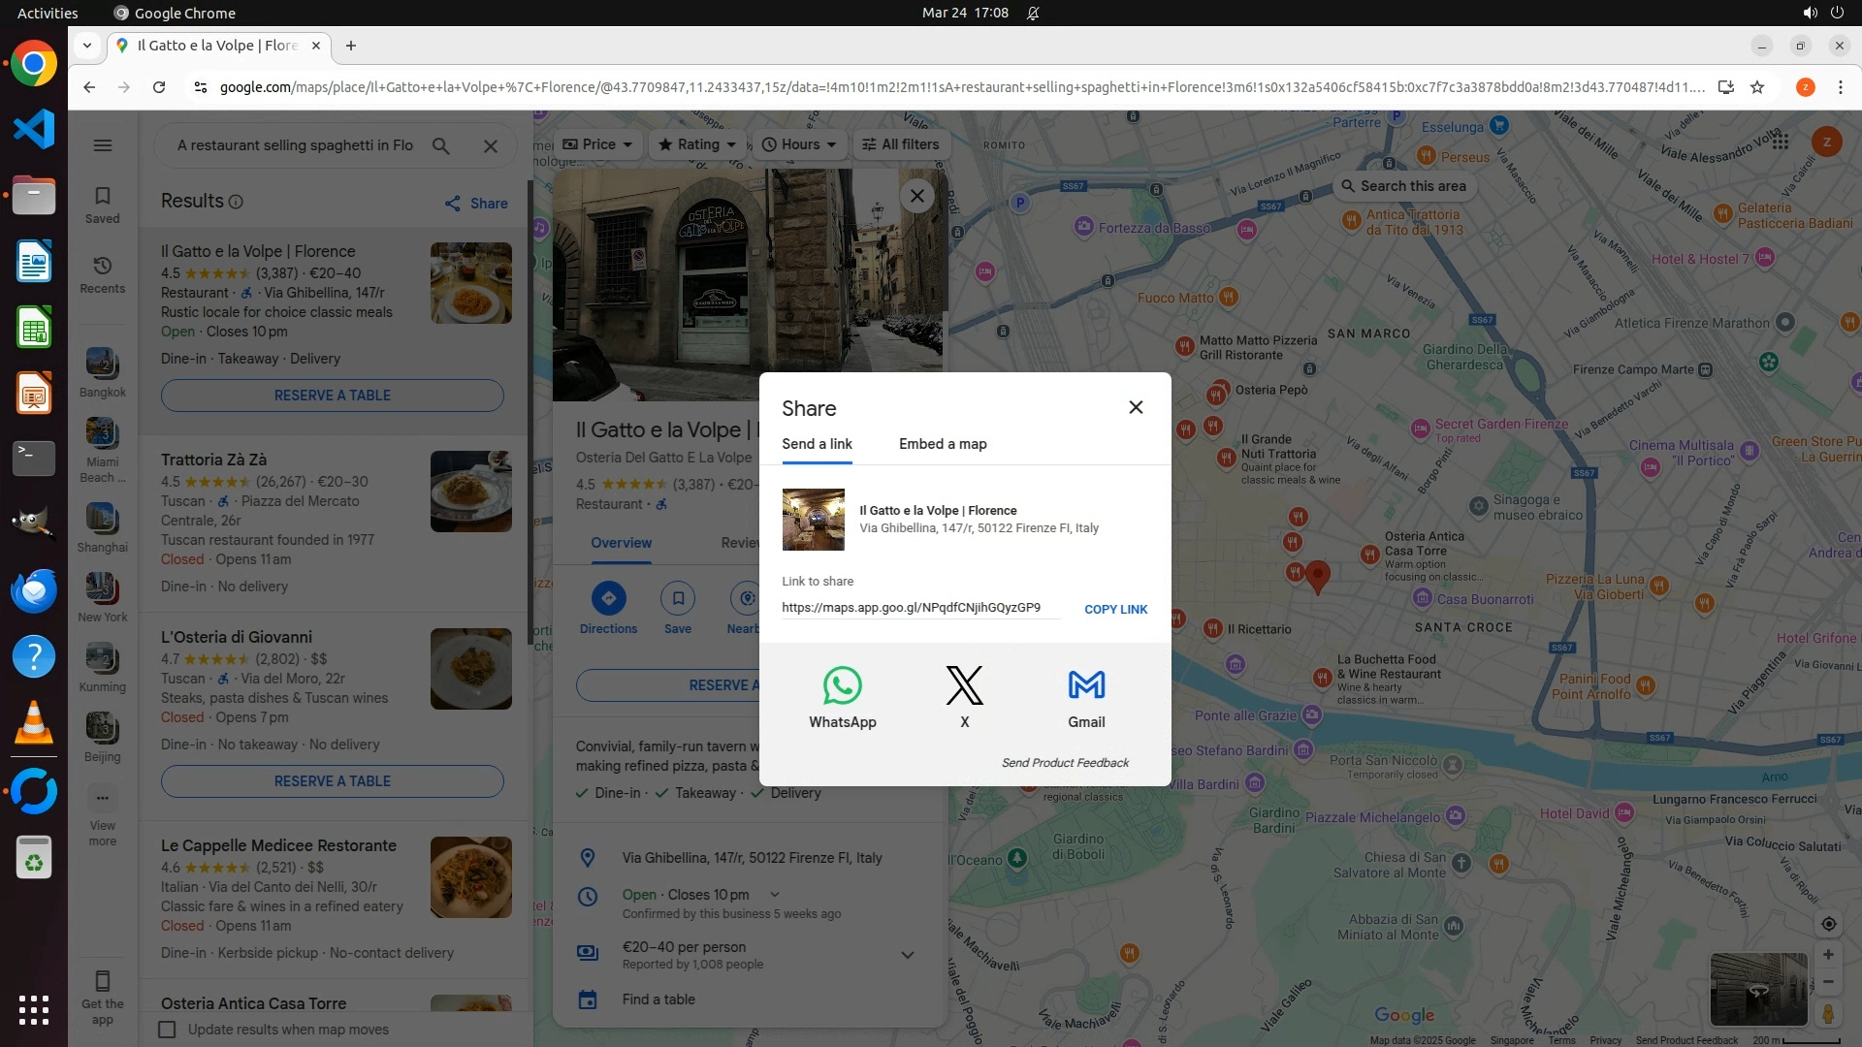Image resolution: width=1862 pixels, height=1047 pixels.
Task: Zoom in the map with plus button
Action: pyautogui.click(x=1828, y=955)
